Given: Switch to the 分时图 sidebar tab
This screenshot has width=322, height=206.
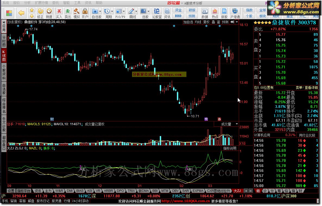Looking at the screenshot, I should point(4,41).
